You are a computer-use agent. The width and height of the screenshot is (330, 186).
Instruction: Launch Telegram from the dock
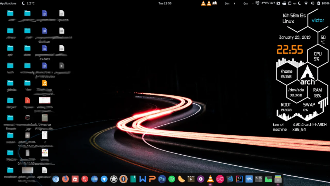coord(104,179)
